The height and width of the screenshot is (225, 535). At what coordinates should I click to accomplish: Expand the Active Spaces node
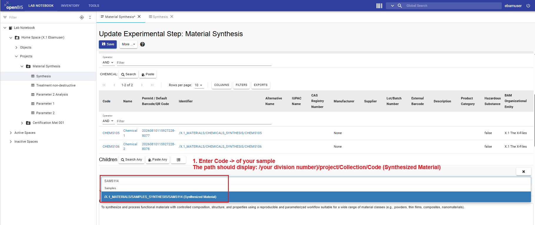[x=11, y=133]
